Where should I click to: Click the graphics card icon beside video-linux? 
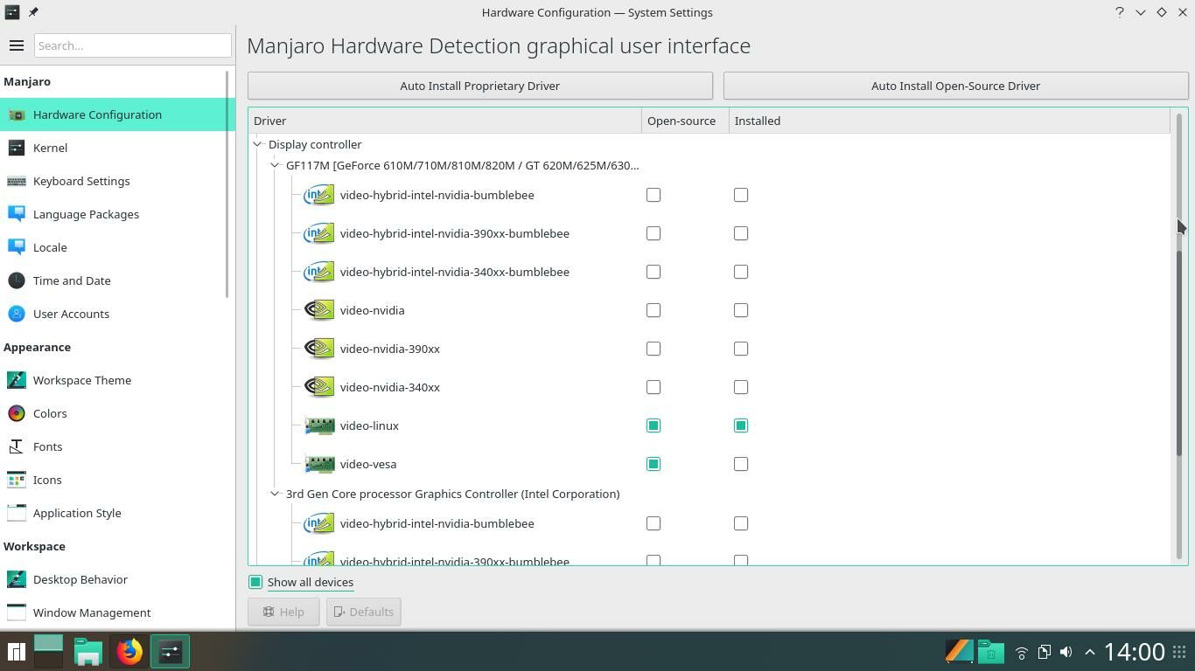click(x=319, y=425)
